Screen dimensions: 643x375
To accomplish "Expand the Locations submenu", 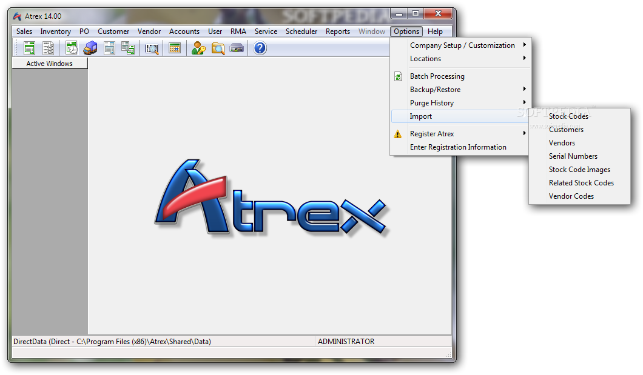I will coord(460,59).
